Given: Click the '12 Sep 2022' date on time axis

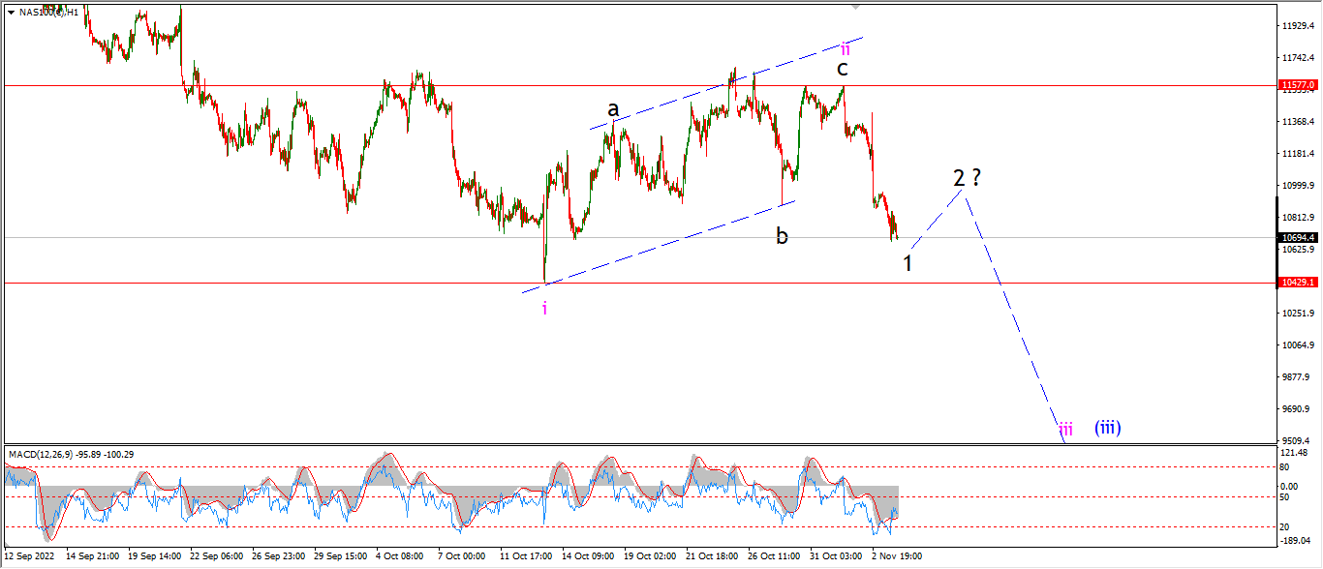Looking at the screenshot, I should pos(28,556).
